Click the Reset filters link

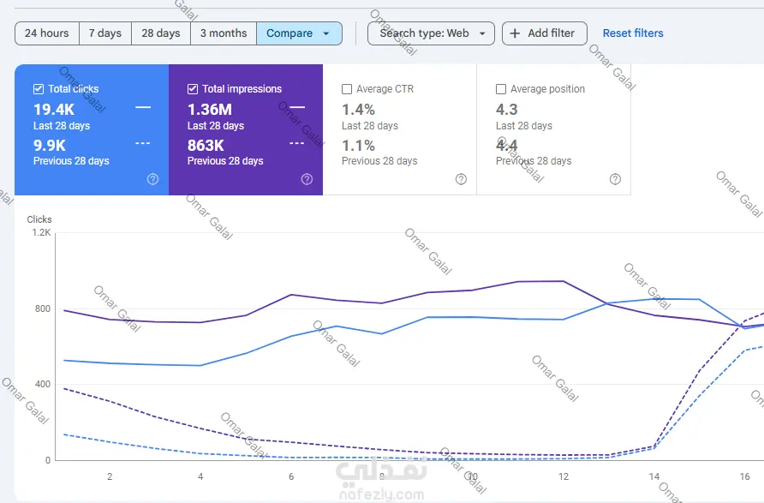(x=633, y=33)
